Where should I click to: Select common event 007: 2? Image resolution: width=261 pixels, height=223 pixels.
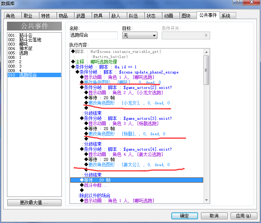pyautogui.click(x=34, y=62)
